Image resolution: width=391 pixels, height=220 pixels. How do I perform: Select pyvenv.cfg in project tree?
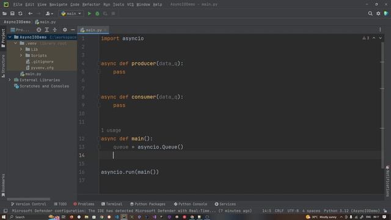tap(40, 68)
